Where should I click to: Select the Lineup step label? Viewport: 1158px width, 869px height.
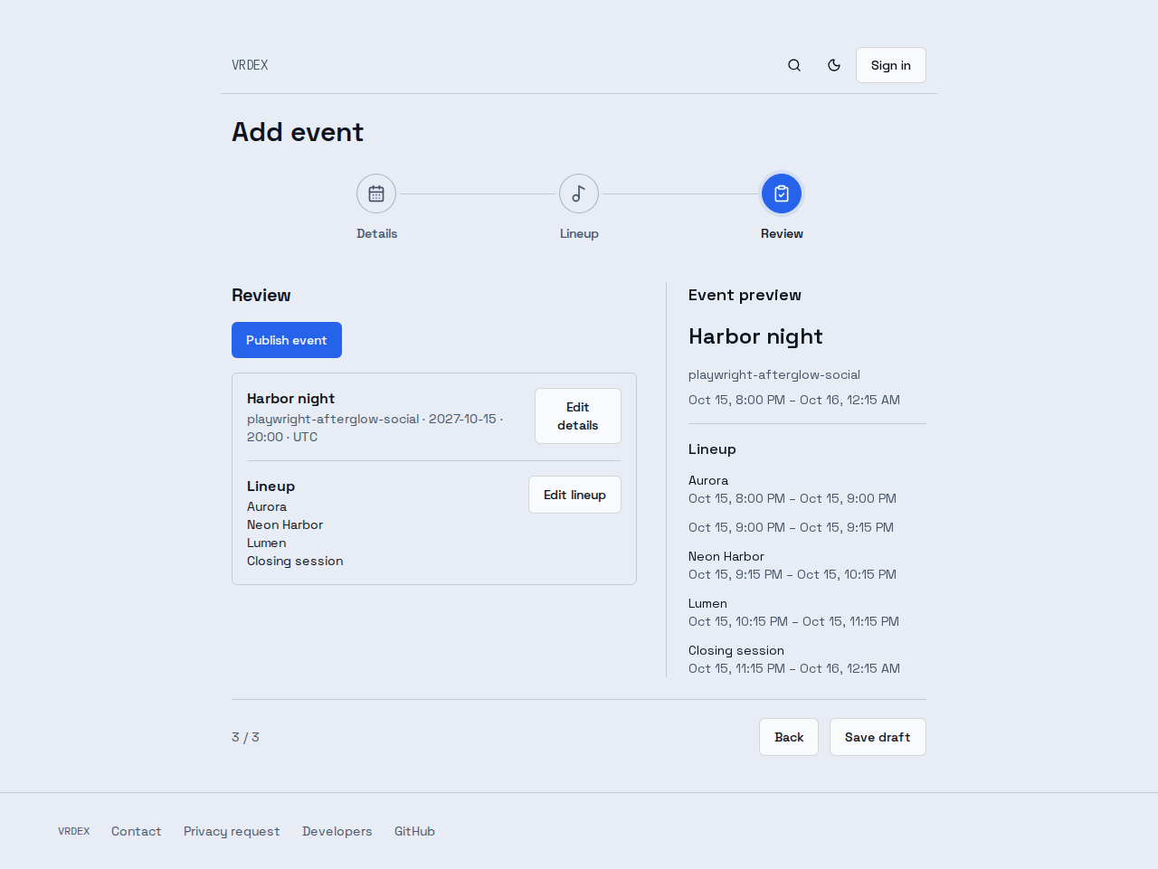coord(579,233)
